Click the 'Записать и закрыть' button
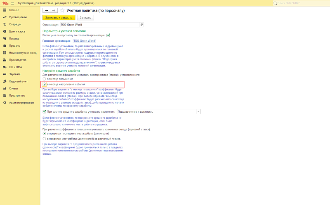The width and height of the screenshot is (330, 205). coord(58,17)
